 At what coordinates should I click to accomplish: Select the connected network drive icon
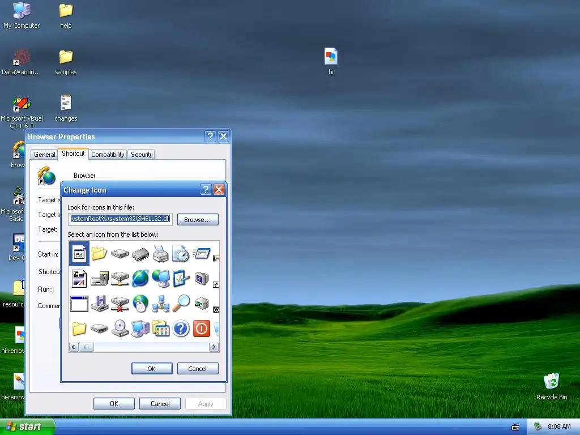[120, 279]
